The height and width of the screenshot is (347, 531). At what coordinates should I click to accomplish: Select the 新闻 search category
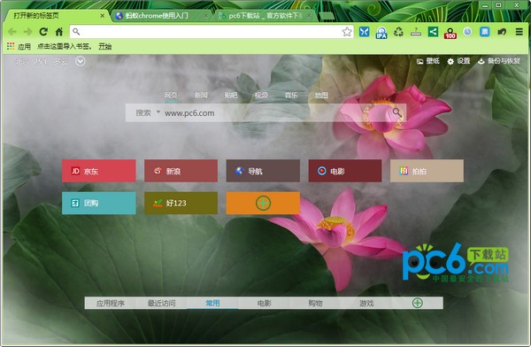click(201, 96)
